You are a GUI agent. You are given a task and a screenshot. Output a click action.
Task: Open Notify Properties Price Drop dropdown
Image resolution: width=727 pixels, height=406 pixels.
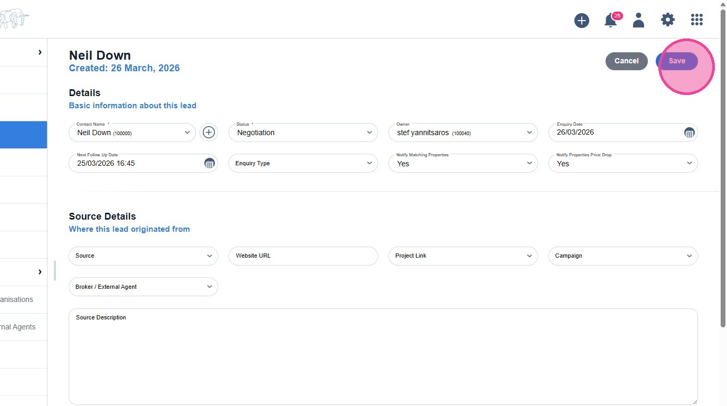(x=623, y=163)
